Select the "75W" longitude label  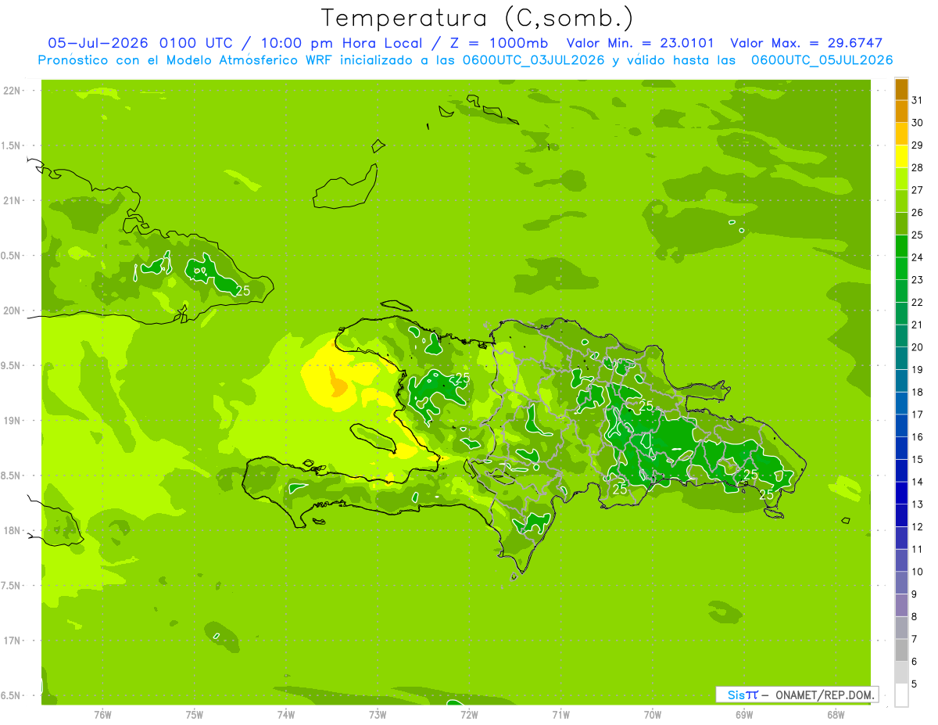[x=194, y=714]
